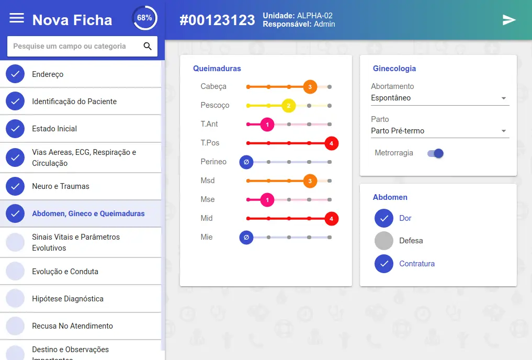Viewport: 532px width, 360px height.
Task: Disable the Metrorragia toggle switch
Action: (x=435, y=153)
